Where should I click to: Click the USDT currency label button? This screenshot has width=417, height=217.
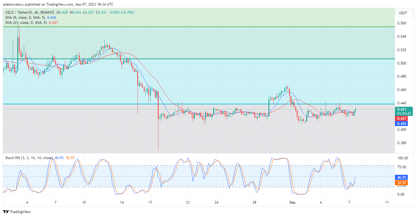click(x=404, y=13)
